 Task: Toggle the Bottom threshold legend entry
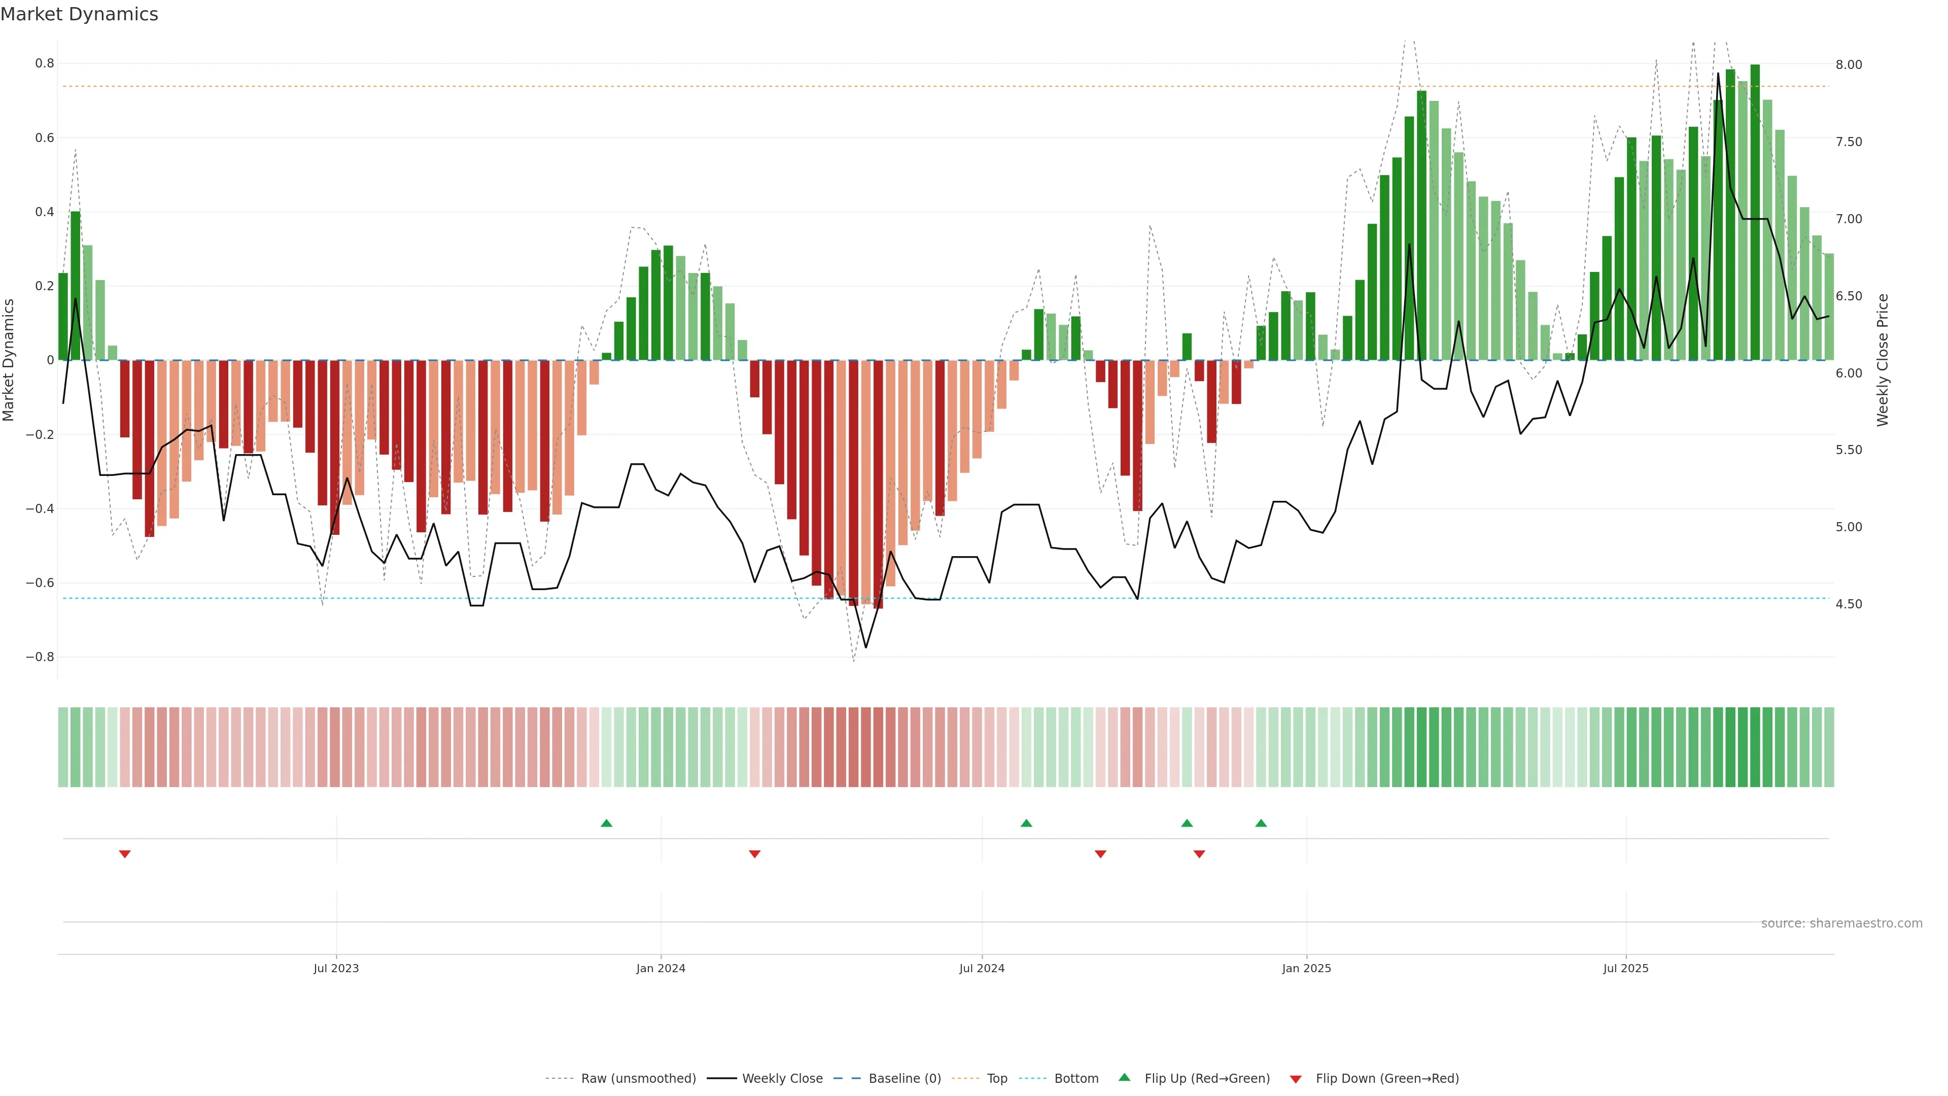pos(1076,1079)
